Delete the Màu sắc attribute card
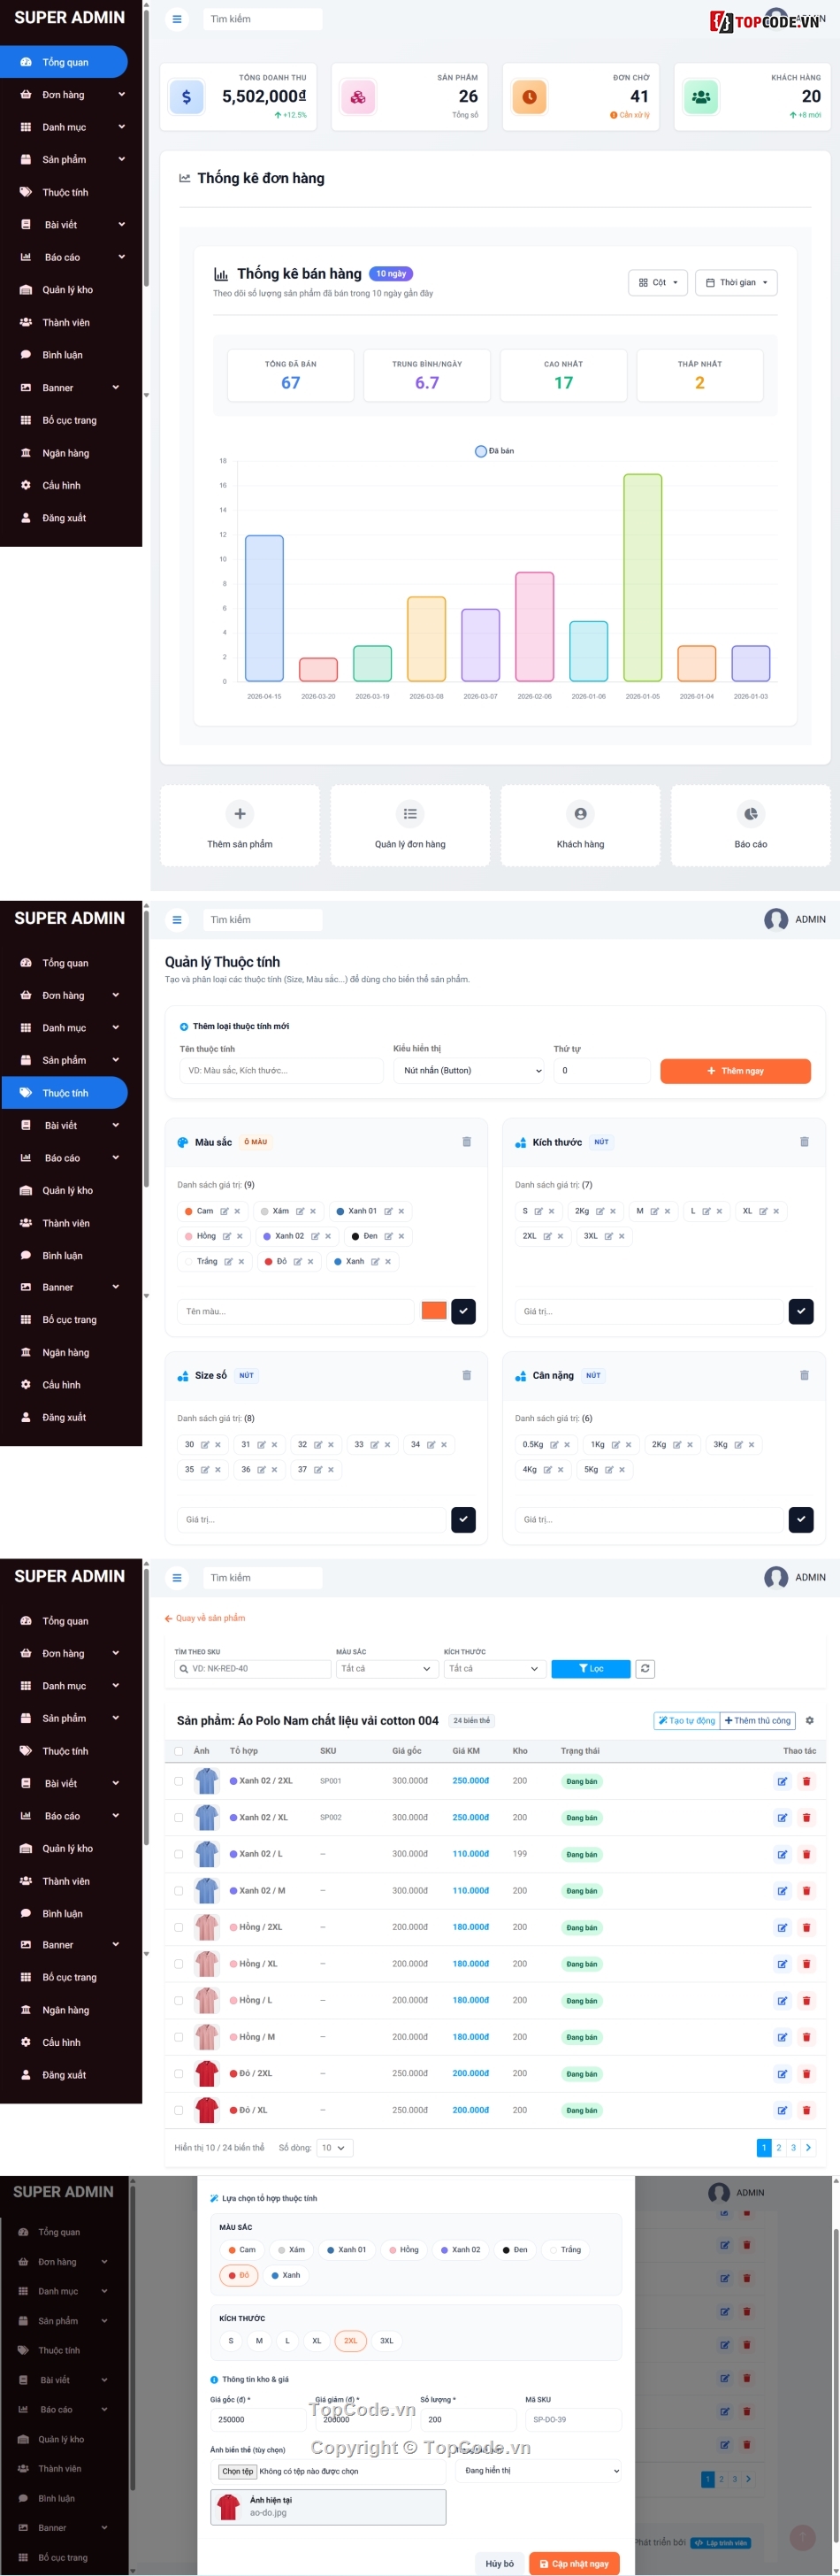Screen dimensions: 840x2576 coord(467,1141)
